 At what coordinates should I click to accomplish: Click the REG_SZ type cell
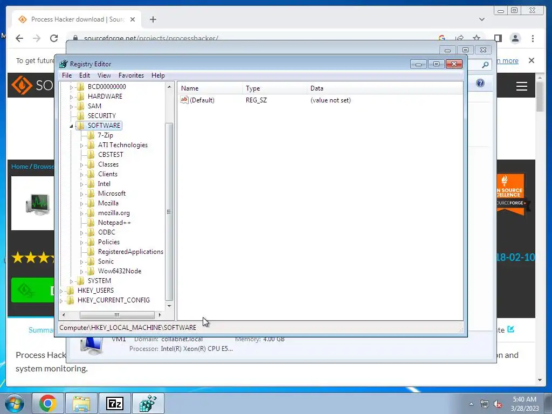pyautogui.click(x=256, y=100)
